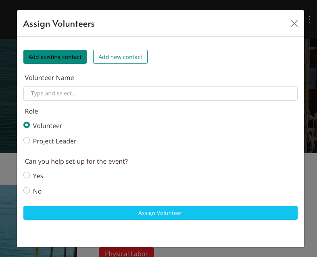Screen dimensions: 317x257
Task: Click the "Project Leader" option label text
Action: coord(54,141)
